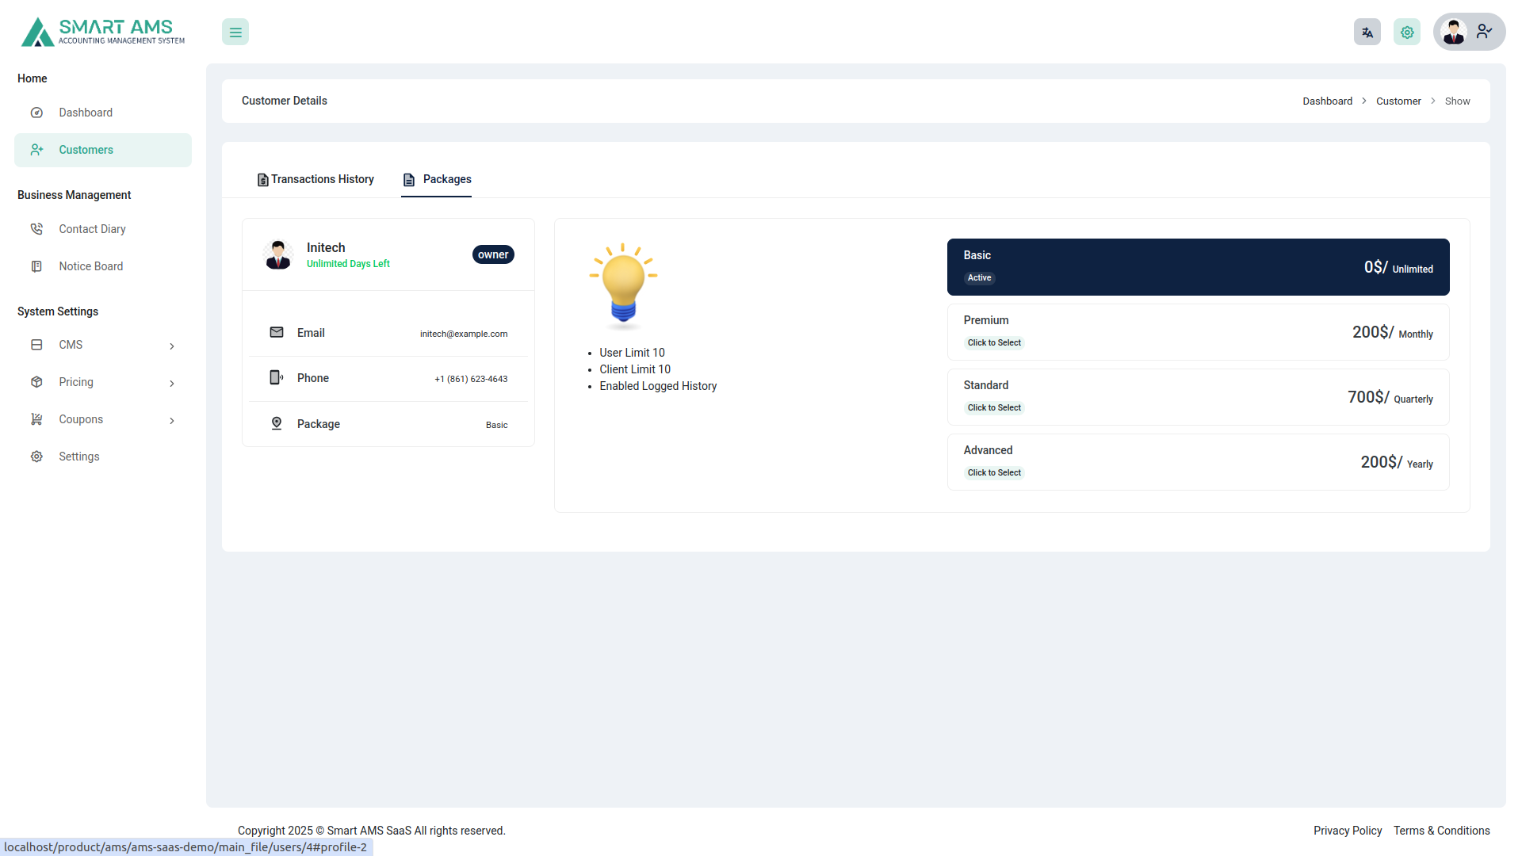Switch to the Transactions History tab
Image resolution: width=1522 pixels, height=856 pixels.
point(315,179)
